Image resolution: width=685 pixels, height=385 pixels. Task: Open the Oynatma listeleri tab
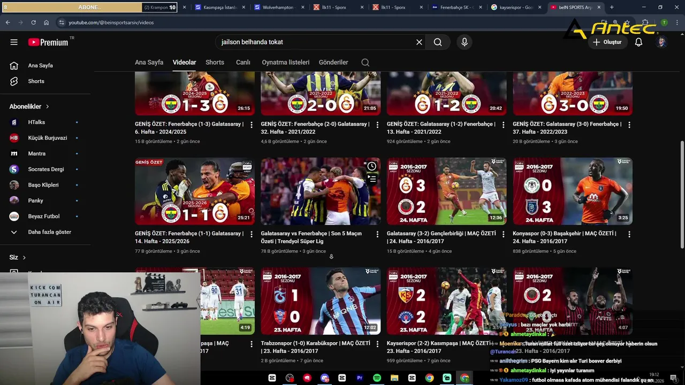pyautogui.click(x=285, y=63)
